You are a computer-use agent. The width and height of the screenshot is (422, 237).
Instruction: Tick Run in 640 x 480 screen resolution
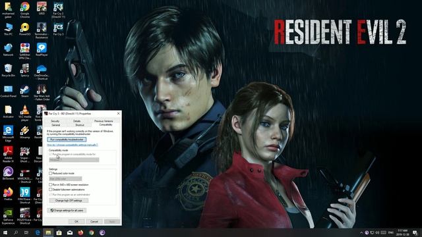click(x=50, y=185)
